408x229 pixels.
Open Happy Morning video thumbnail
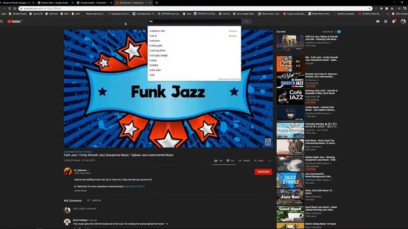point(290,130)
